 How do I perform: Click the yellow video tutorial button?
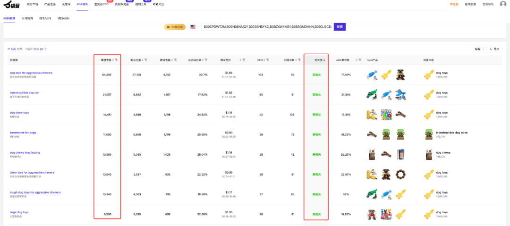(x=175, y=27)
